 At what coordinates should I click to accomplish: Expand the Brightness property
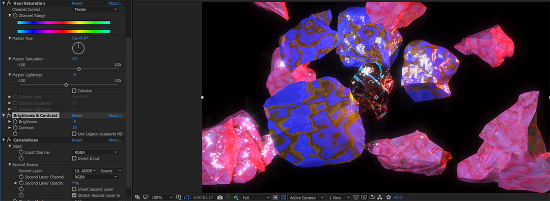coord(10,121)
